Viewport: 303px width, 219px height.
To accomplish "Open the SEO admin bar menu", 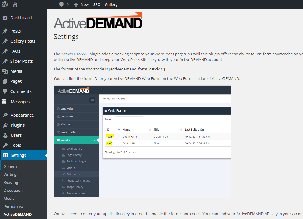I will [x=97, y=5].
